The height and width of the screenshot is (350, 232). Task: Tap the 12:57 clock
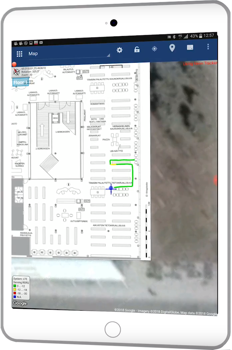209,35
